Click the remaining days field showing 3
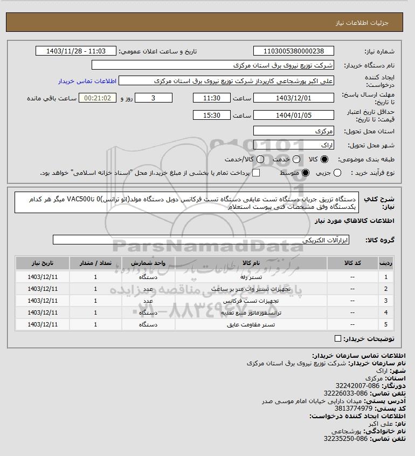This screenshot has width=415, height=456. pos(154,98)
